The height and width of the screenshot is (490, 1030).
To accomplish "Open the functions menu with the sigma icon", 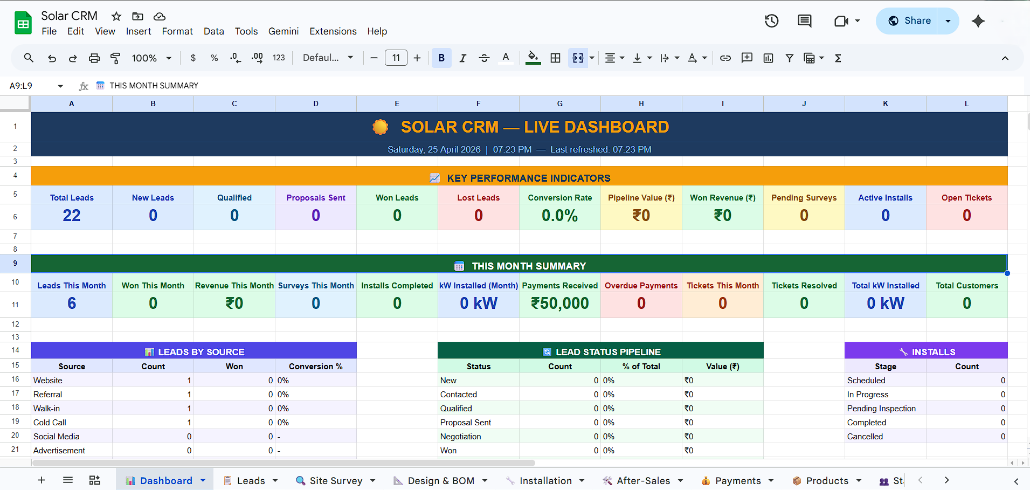I will click(x=838, y=58).
